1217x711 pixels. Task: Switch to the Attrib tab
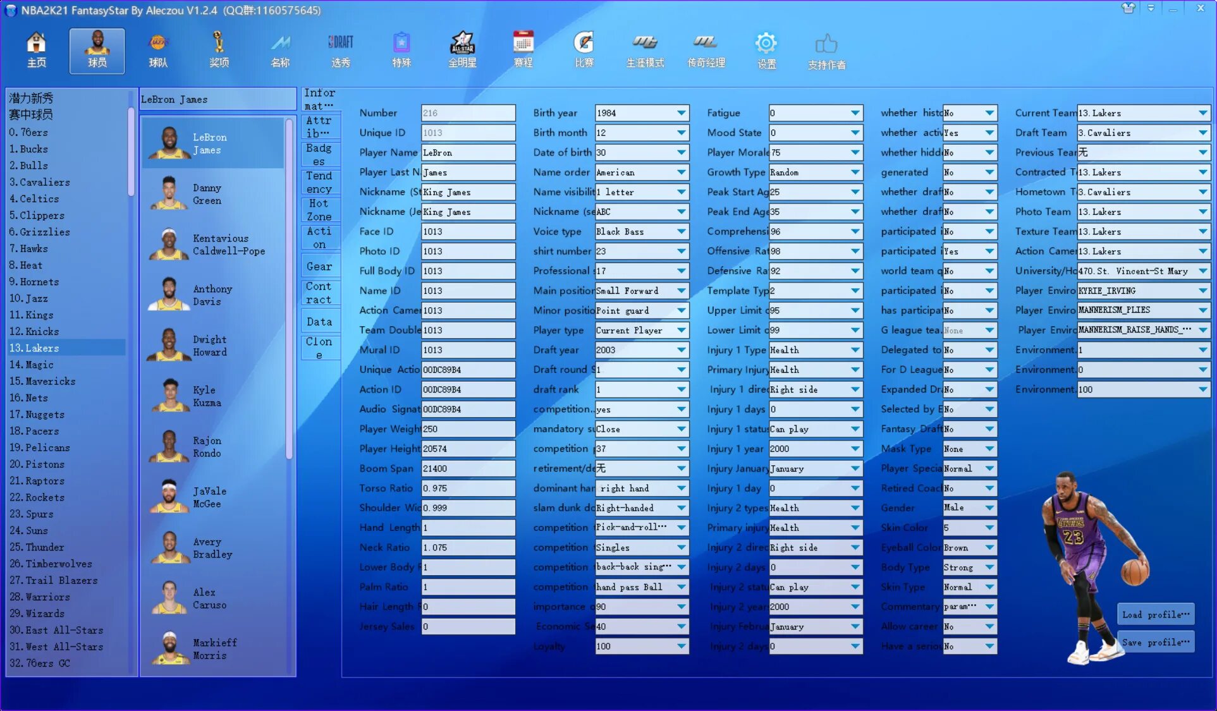coord(320,126)
